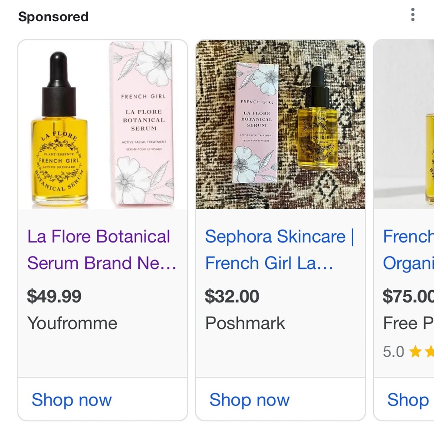Open the three-dot more options menu
Screen dimensions: 434x434
point(412,15)
